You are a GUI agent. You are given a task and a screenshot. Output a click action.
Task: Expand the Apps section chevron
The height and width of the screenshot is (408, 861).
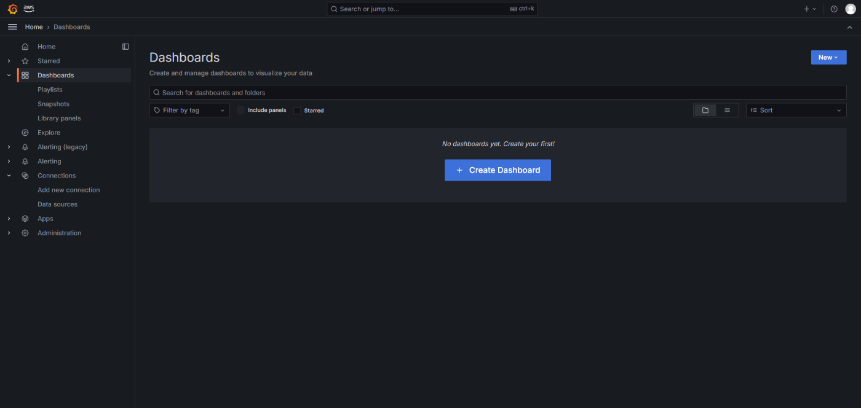pos(9,219)
